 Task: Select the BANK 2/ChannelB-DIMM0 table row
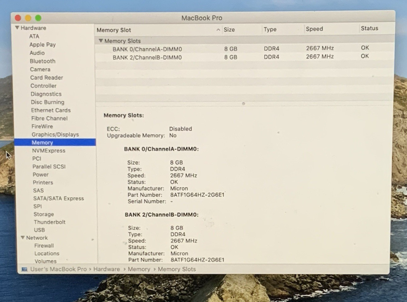[244, 57]
